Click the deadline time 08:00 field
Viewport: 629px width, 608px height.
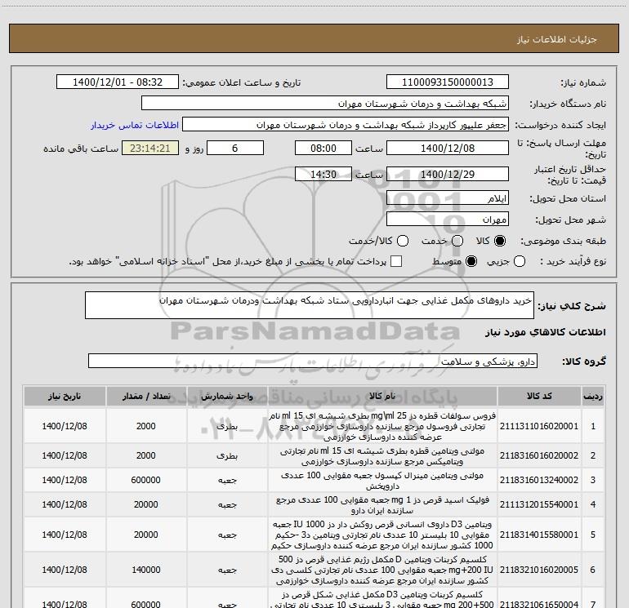(x=323, y=148)
